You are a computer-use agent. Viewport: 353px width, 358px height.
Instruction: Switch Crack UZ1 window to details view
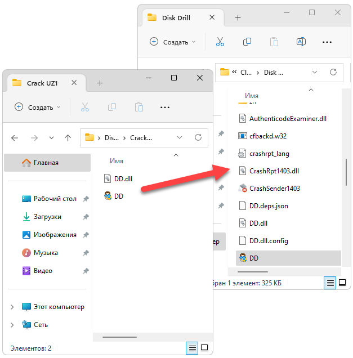[192, 348]
